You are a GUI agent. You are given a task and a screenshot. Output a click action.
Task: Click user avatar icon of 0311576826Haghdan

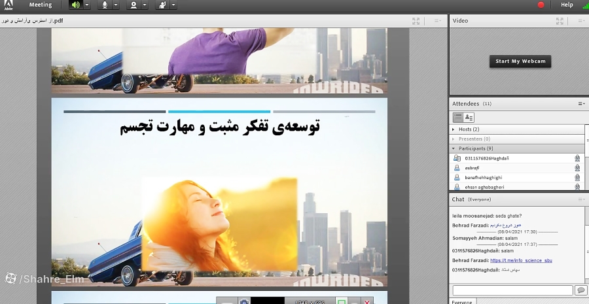coord(457,158)
